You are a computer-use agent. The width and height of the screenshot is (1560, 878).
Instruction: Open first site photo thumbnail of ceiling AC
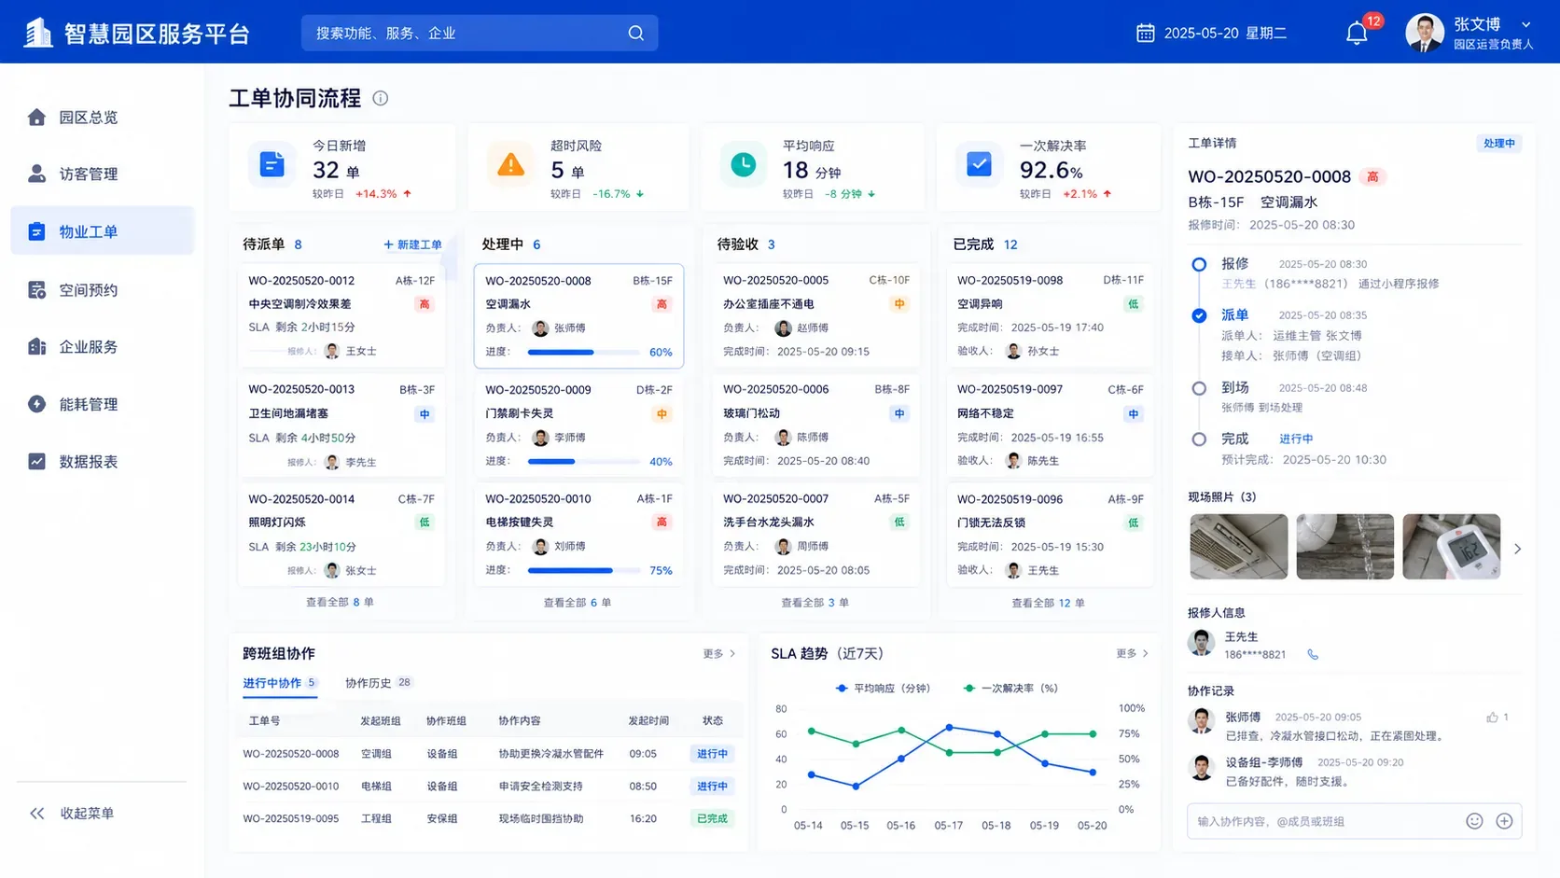(x=1238, y=547)
